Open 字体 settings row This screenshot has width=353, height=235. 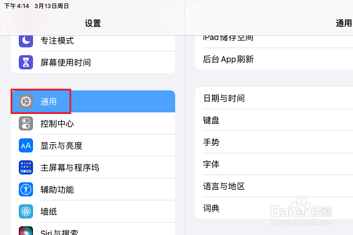(274, 164)
